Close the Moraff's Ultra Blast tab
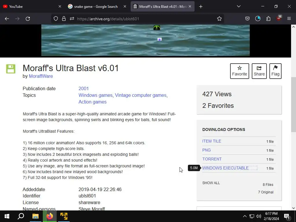Viewport: 296px width, 222px height. (x=190, y=6)
